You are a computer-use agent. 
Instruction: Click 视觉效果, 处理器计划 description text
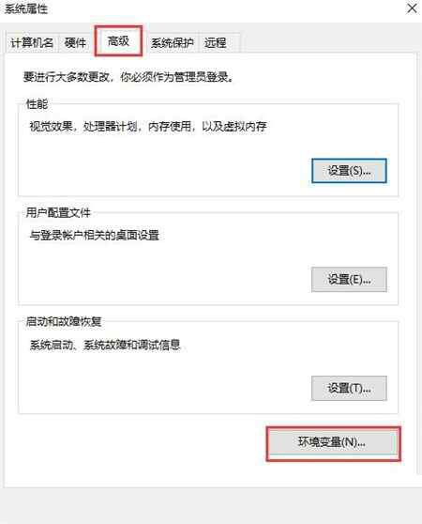click(148, 127)
